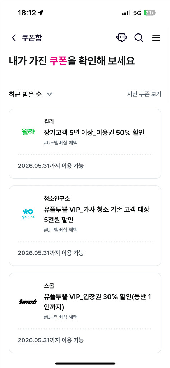Tap #U+멤버십 혜택 tag on 윌라 coupon
Image resolution: width=170 pixels, height=368 pixels.
pos(60,142)
